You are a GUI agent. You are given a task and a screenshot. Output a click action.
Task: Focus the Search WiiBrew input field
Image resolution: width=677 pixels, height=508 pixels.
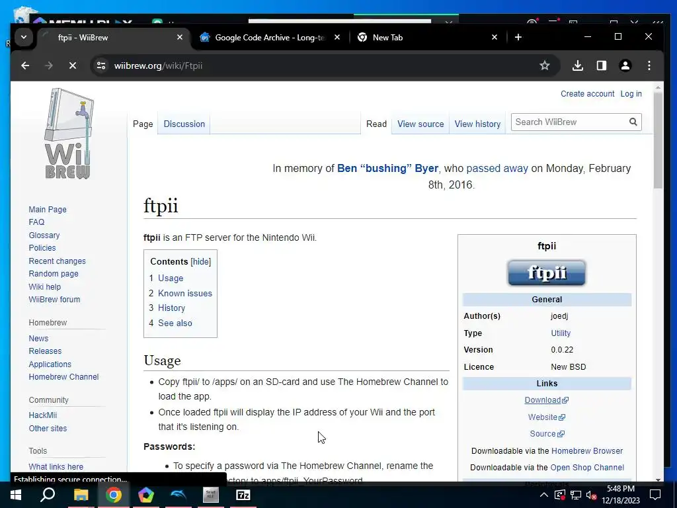point(569,122)
